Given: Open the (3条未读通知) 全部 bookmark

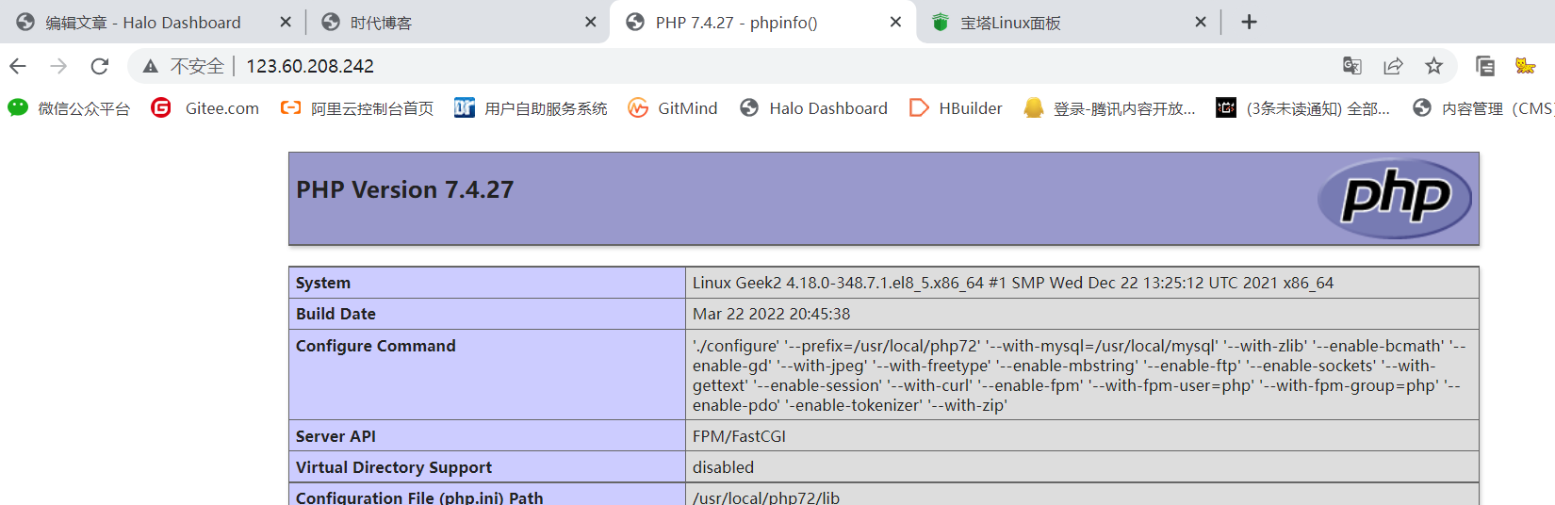Looking at the screenshot, I should pos(1303,108).
